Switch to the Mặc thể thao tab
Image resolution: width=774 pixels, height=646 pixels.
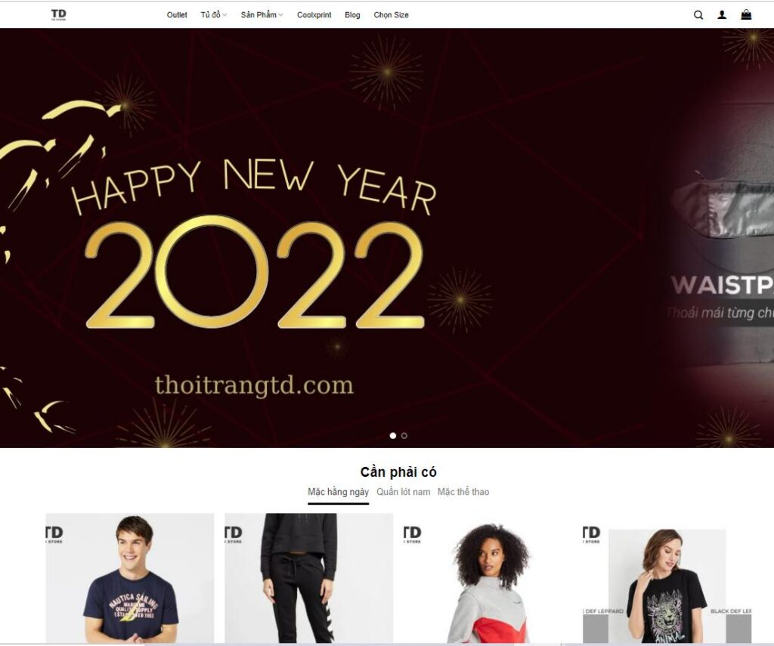coord(463,492)
